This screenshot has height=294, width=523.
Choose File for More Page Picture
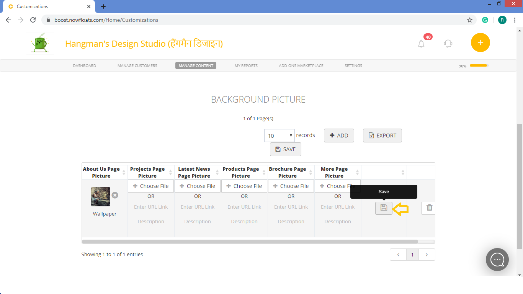[x=338, y=186]
